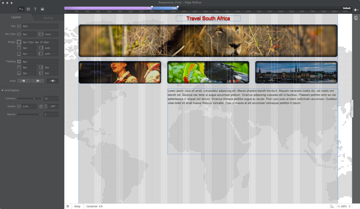This screenshot has width=360, height=209.
Task: Switch to the Layout tab
Action: point(16,17)
